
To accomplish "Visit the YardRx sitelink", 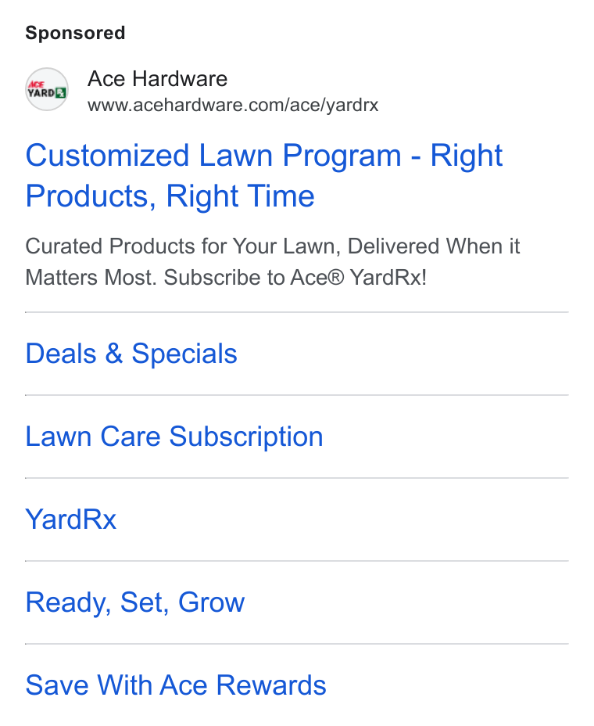I will 71,519.
